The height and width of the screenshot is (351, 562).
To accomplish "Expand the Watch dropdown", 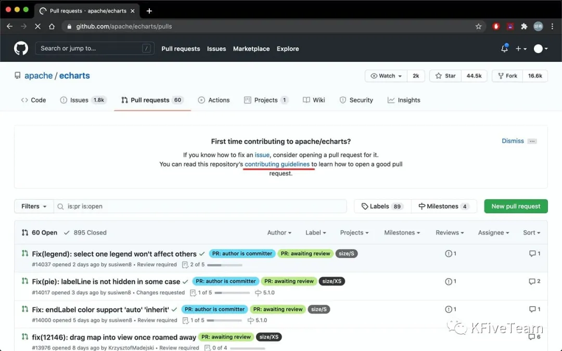I will point(386,76).
